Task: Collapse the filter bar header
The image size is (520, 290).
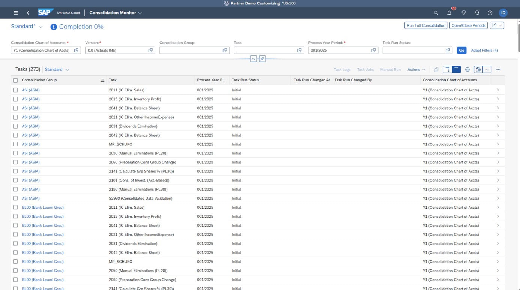Action: (x=253, y=59)
